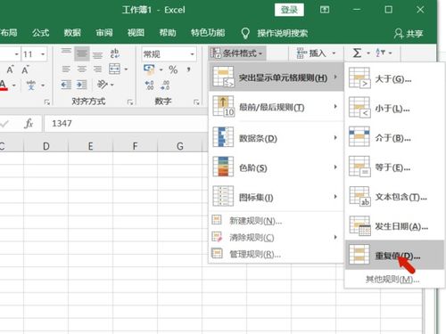Viewport: 446px width, 334px height.
Task: Open merge and center dropdown arrow
Action: pyautogui.click(x=126, y=69)
